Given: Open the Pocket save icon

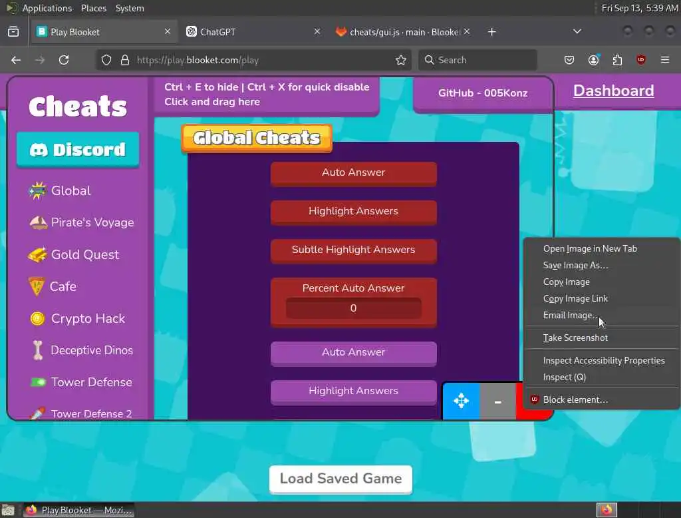Looking at the screenshot, I should 569,60.
